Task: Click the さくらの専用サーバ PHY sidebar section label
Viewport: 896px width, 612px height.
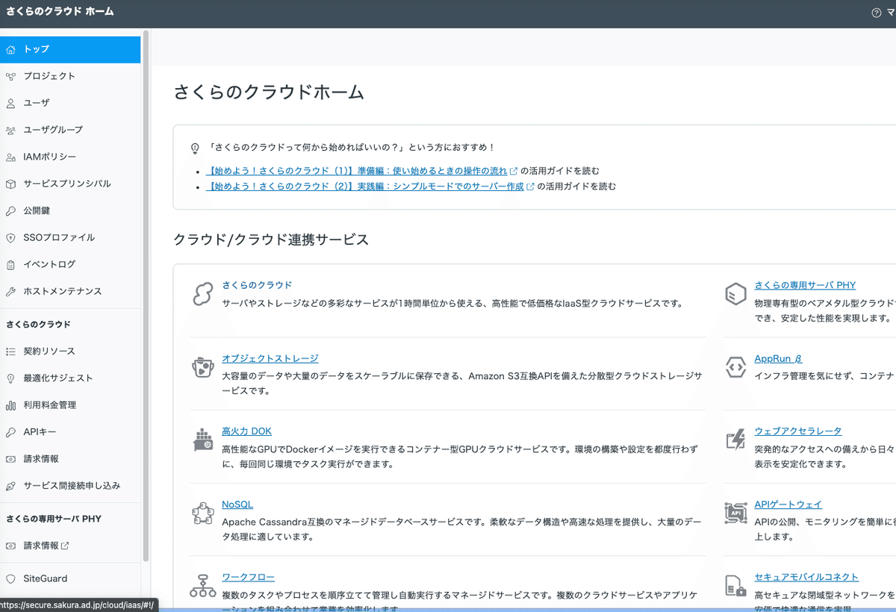Action: pos(54,519)
